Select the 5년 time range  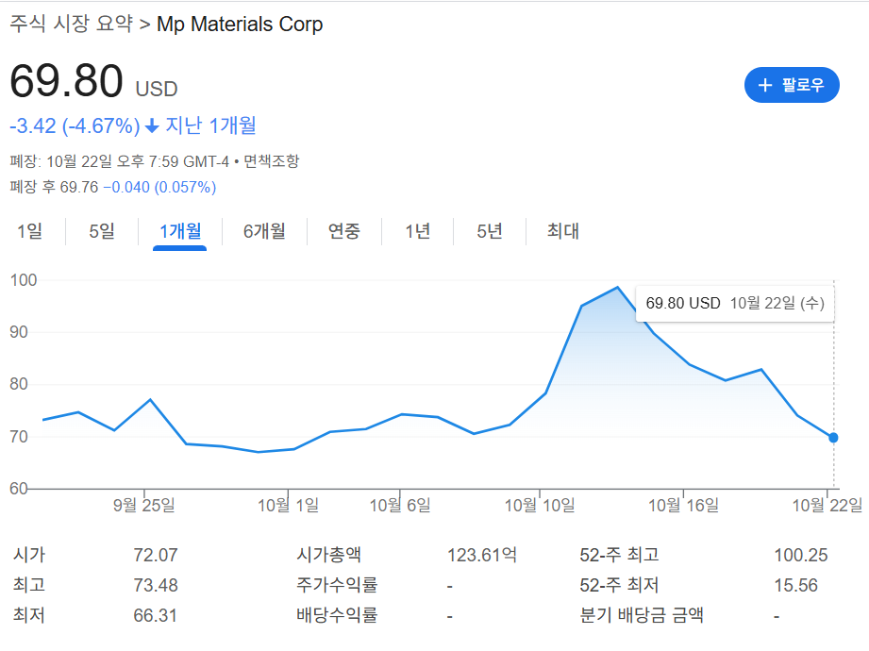pos(488,230)
